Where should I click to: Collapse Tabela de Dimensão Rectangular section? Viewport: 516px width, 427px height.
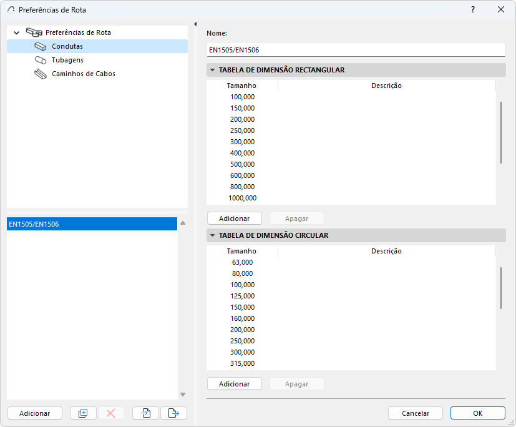pos(213,71)
